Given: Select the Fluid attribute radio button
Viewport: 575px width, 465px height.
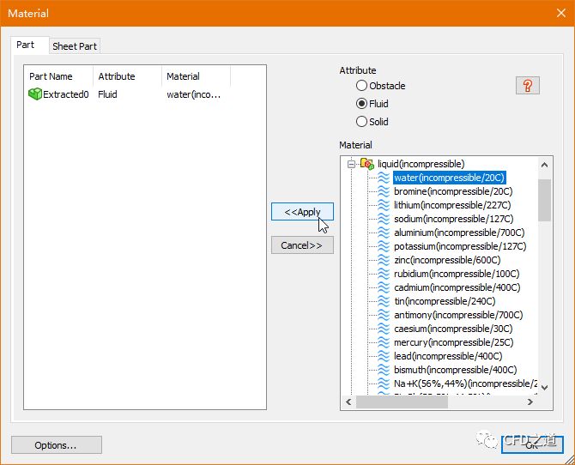Looking at the screenshot, I should 362,104.
